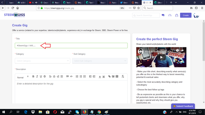
Task: Click the purple Create button
Action: pos(186,15)
